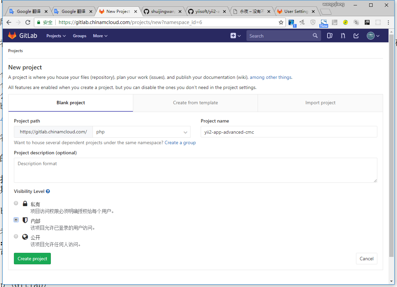Open the Create a group link

coord(180,142)
